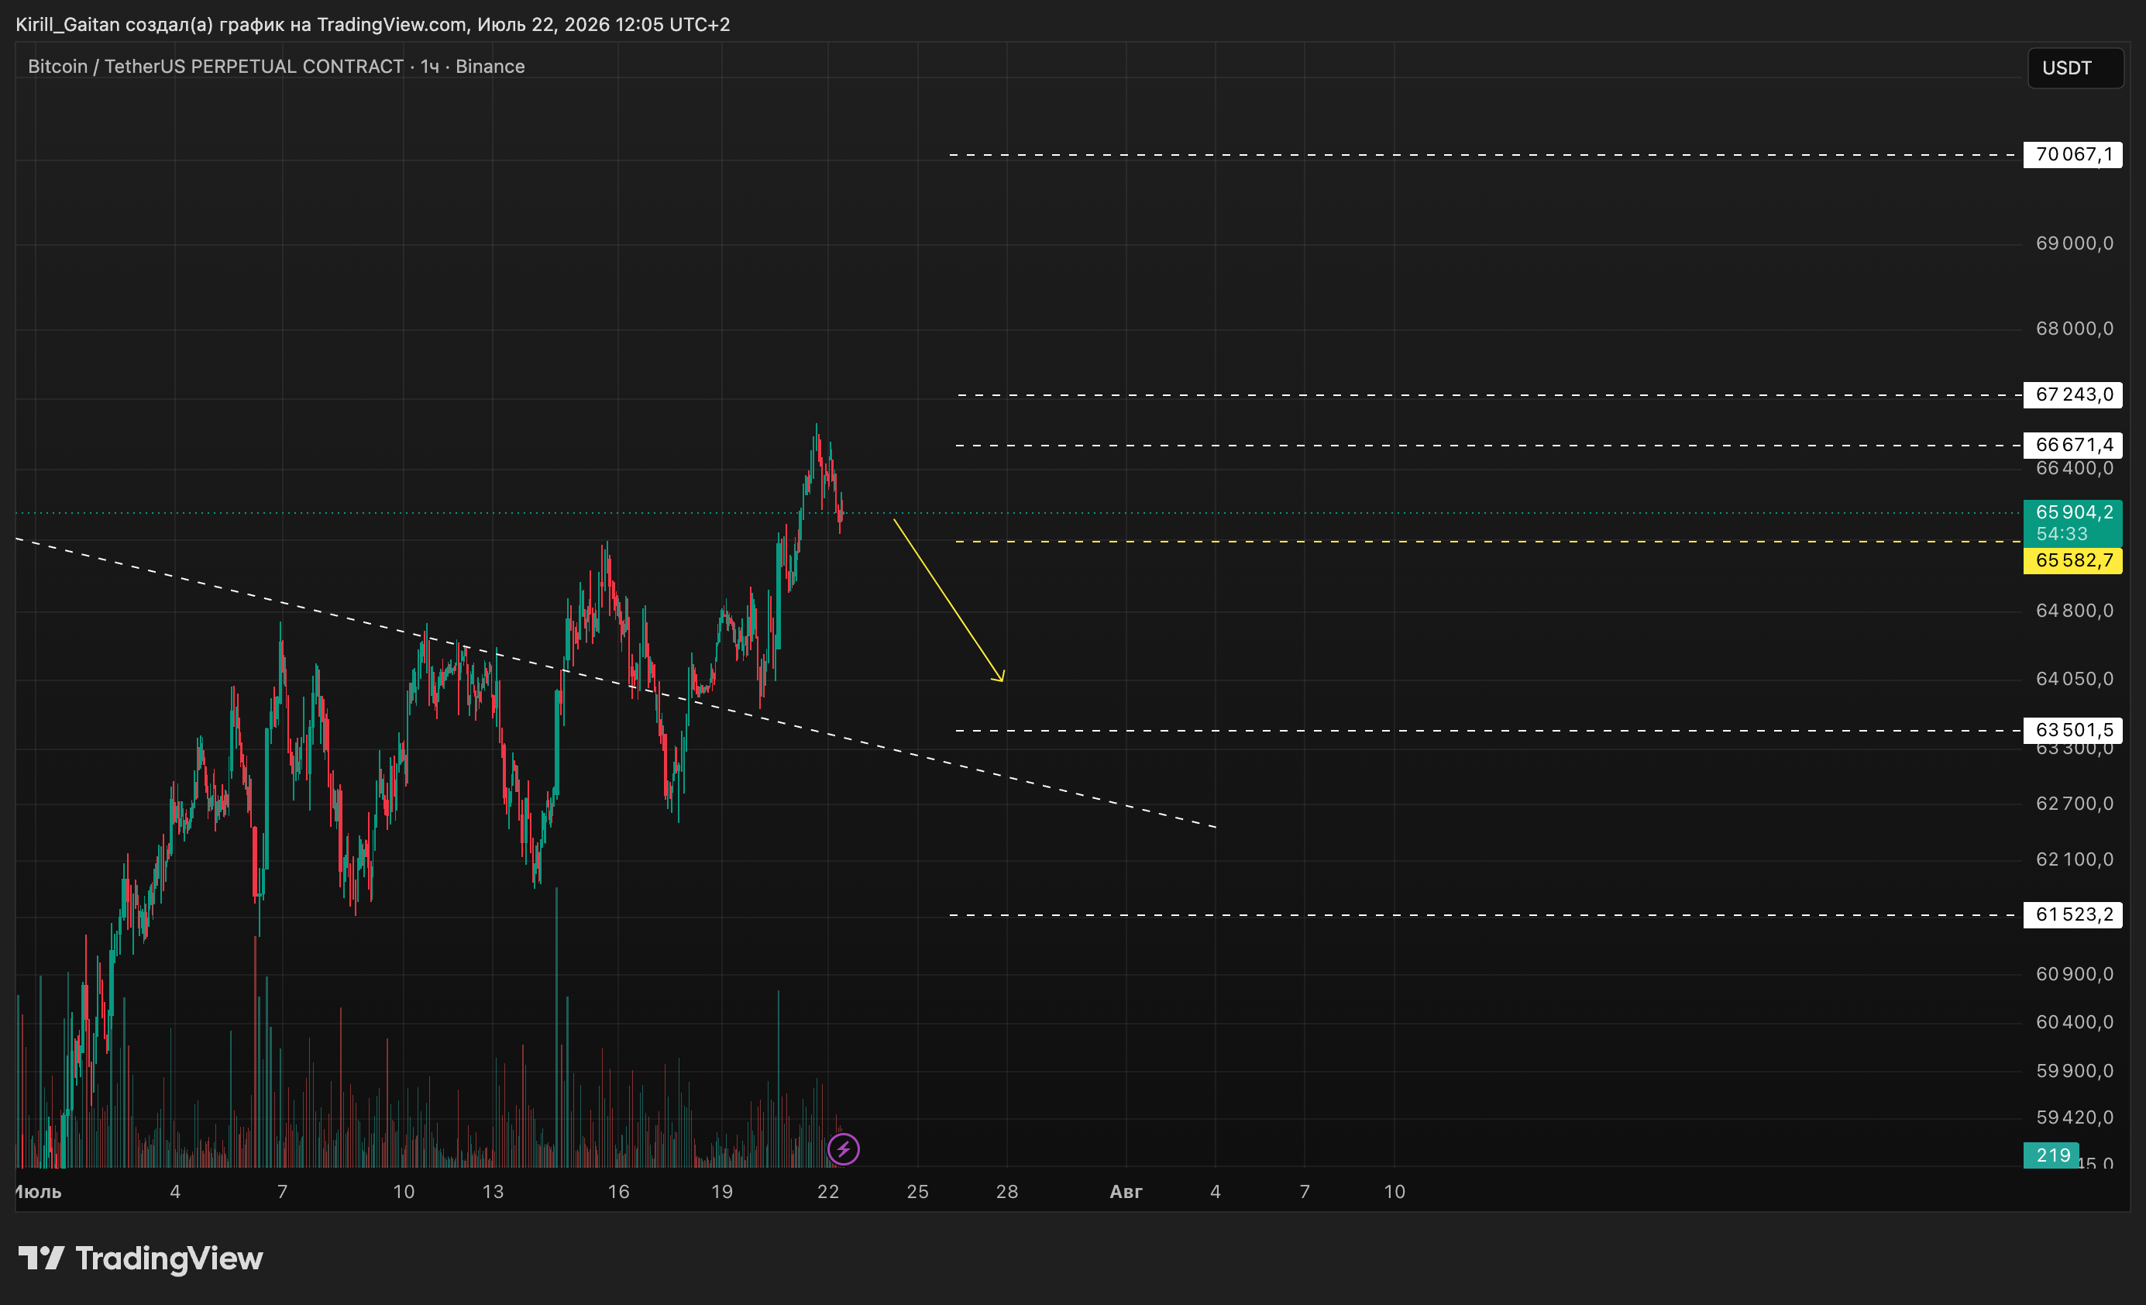
Task: Click the 59 900,0 price axis tick
Action: (x=2074, y=1071)
